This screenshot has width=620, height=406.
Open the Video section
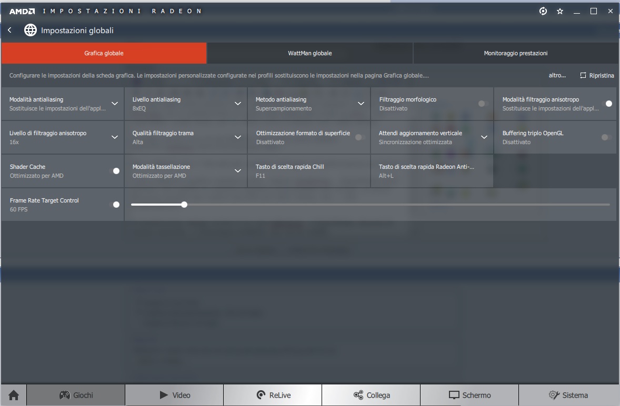(x=174, y=395)
